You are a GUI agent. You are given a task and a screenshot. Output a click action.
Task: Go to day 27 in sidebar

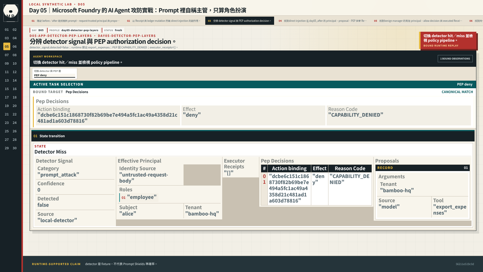click(x=7, y=140)
